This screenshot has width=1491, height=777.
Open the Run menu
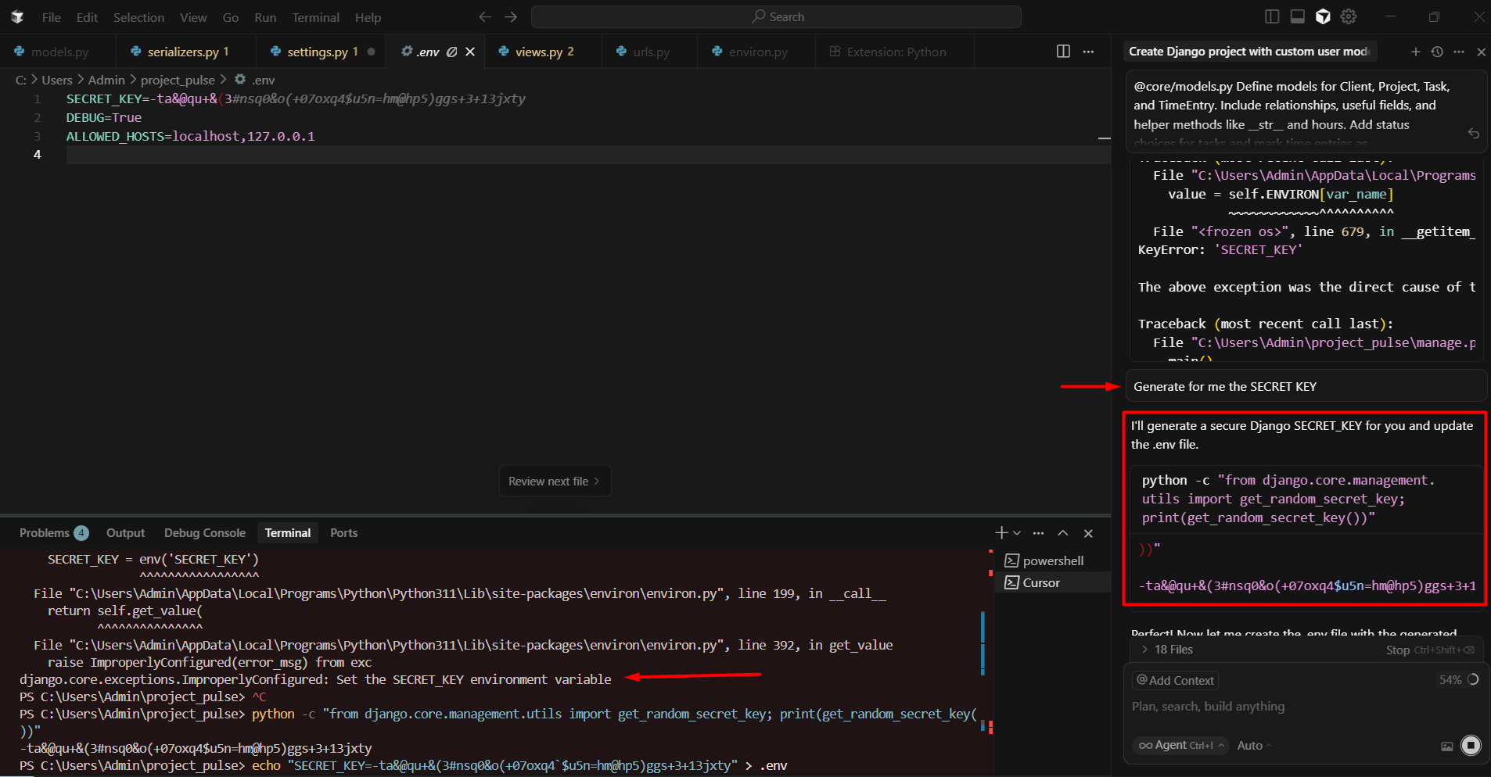[x=265, y=17]
